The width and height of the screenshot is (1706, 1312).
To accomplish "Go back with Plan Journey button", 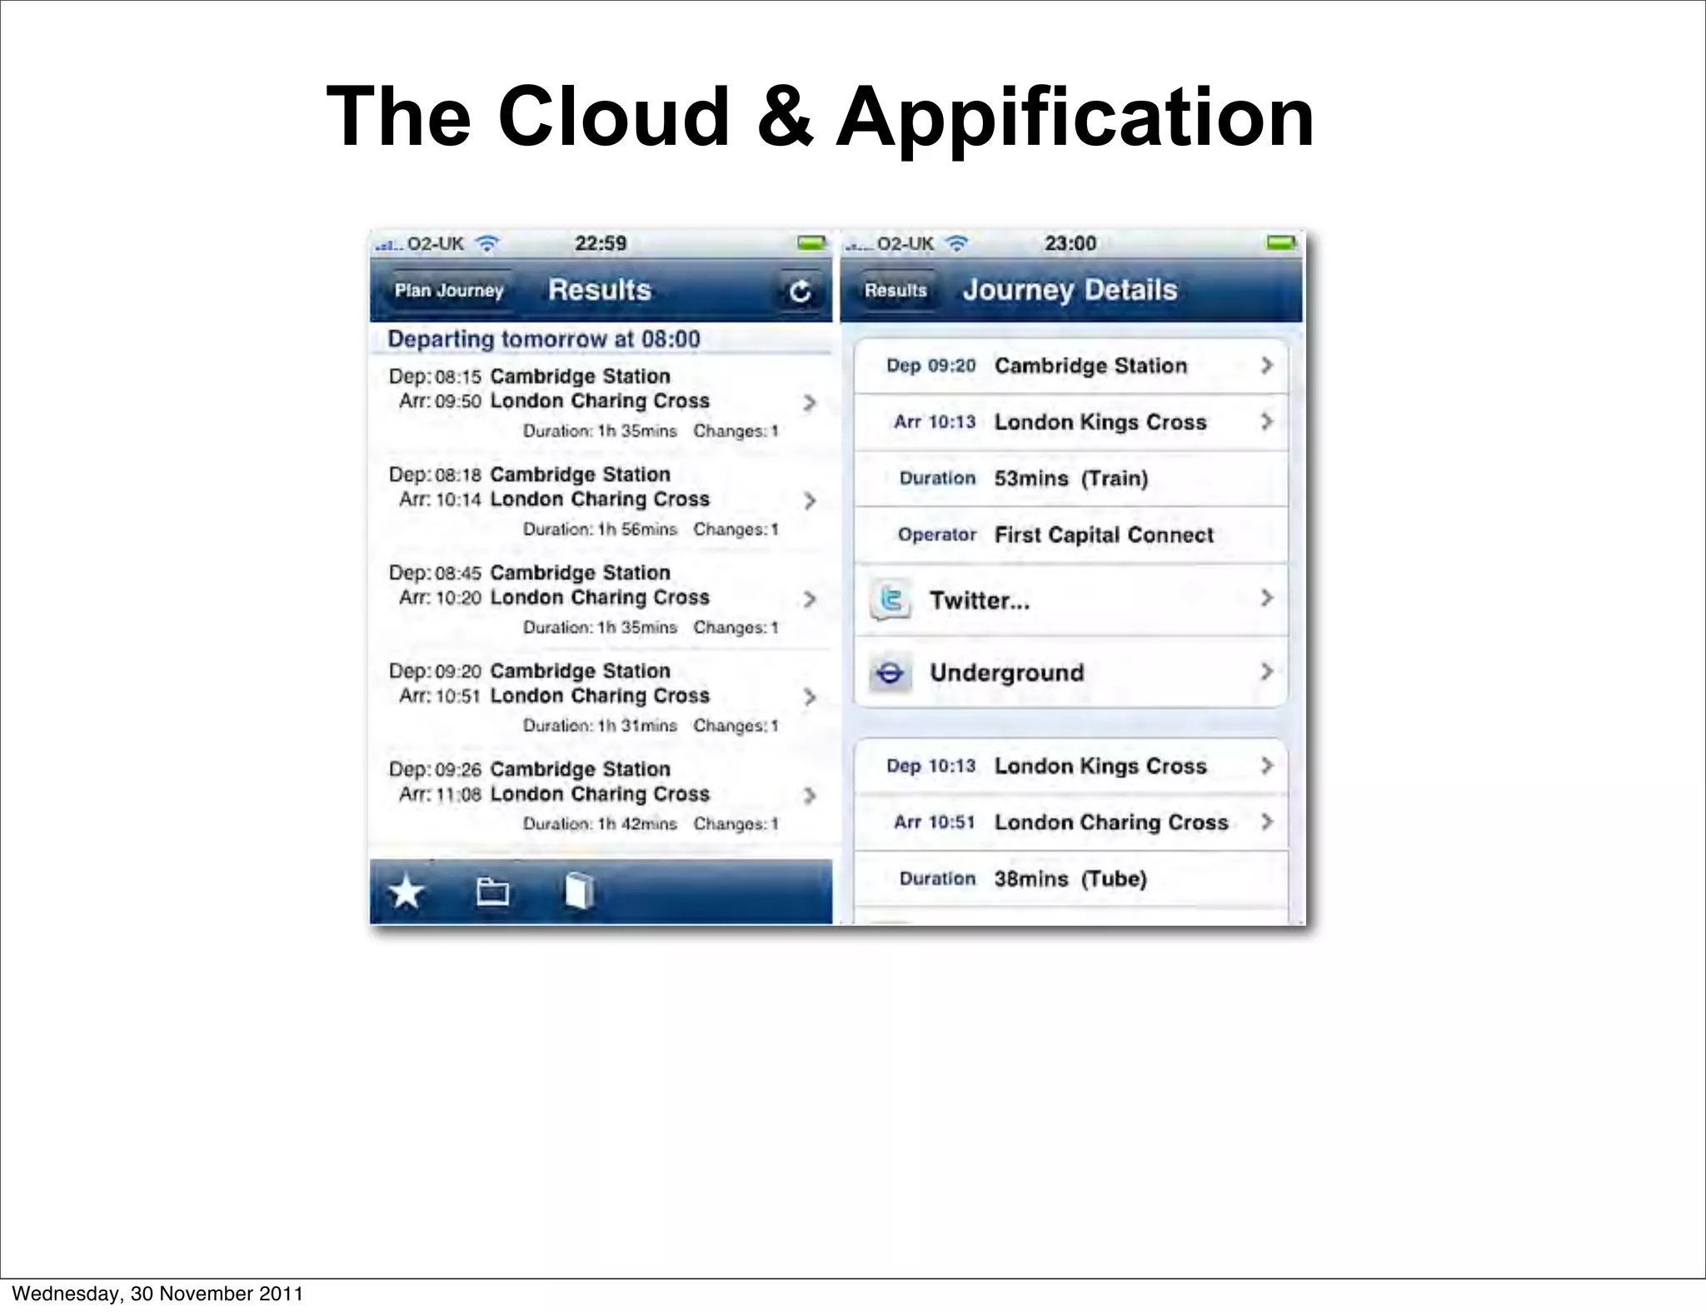I will (449, 291).
